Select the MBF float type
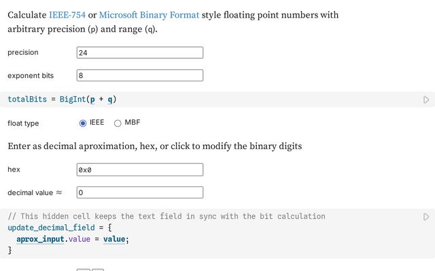Viewport: 435px width, 271px height. click(118, 123)
